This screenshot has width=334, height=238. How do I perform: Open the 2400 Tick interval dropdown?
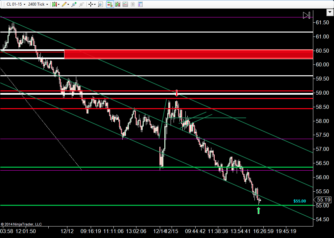38,4
